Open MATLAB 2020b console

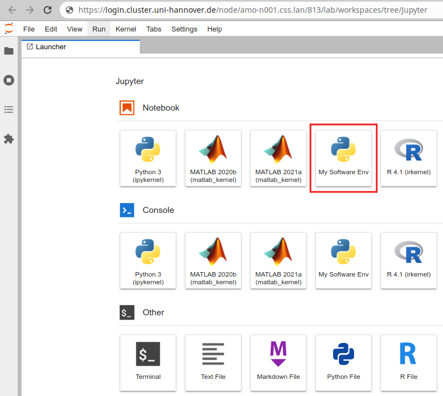coord(213,261)
